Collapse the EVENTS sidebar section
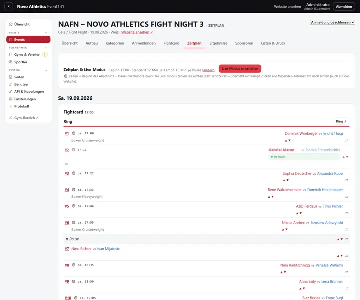 tap(46, 33)
